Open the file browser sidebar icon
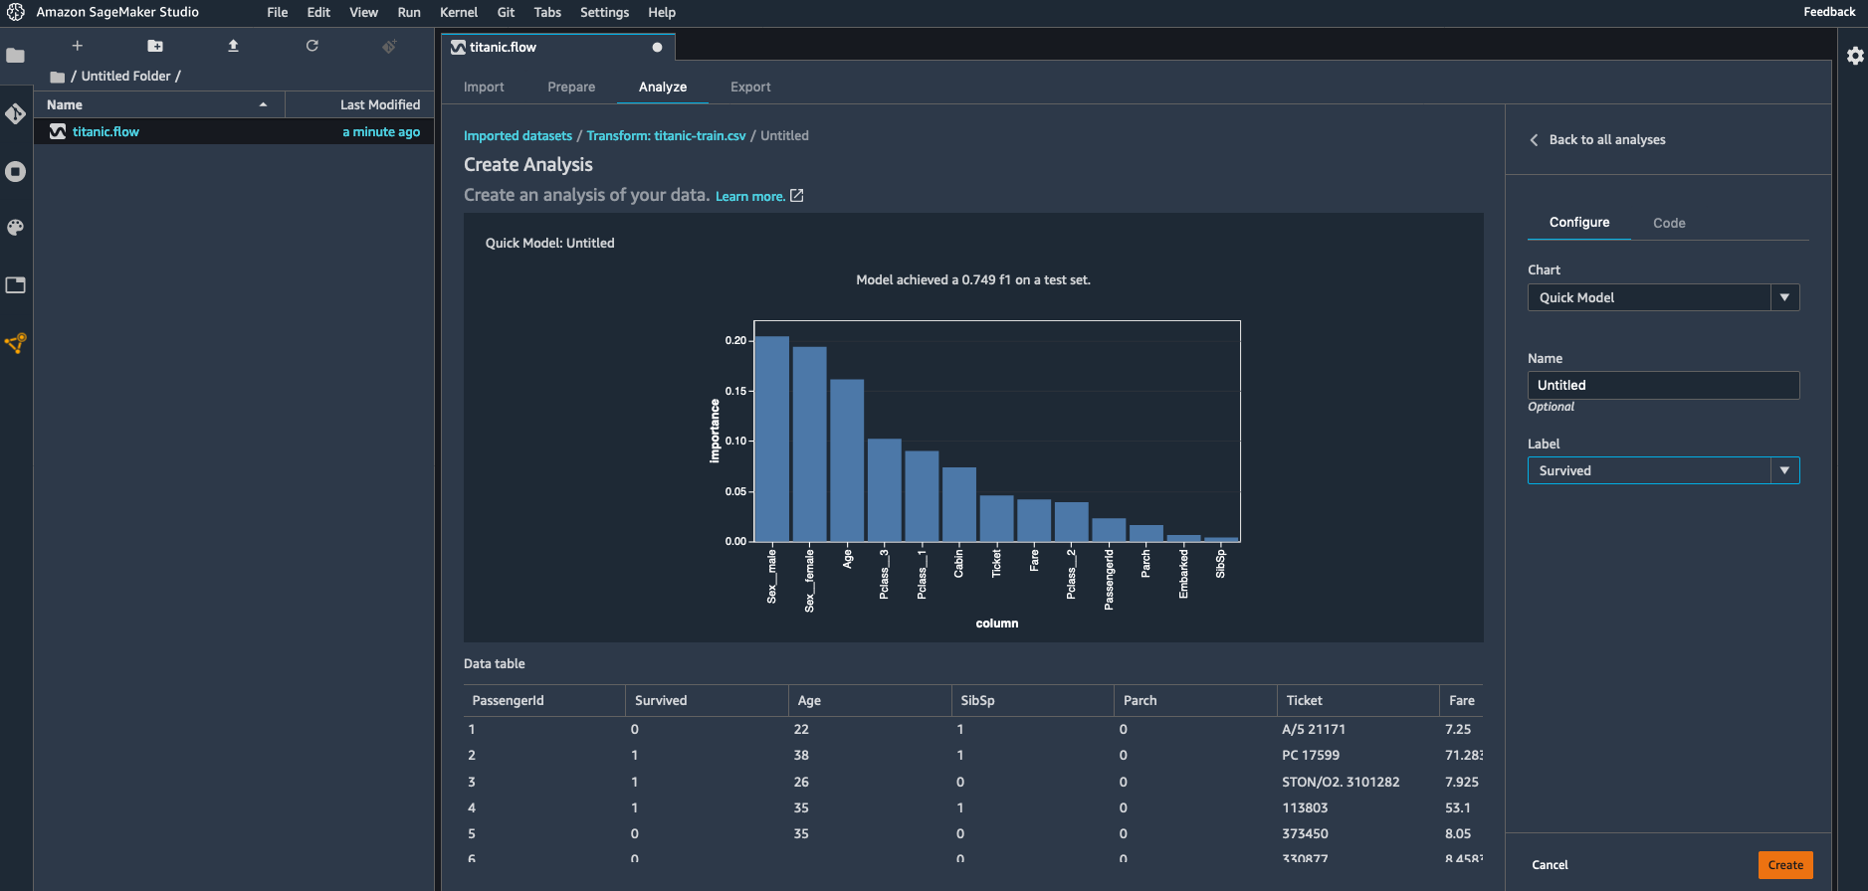The width and height of the screenshot is (1868, 891). (x=15, y=56)
